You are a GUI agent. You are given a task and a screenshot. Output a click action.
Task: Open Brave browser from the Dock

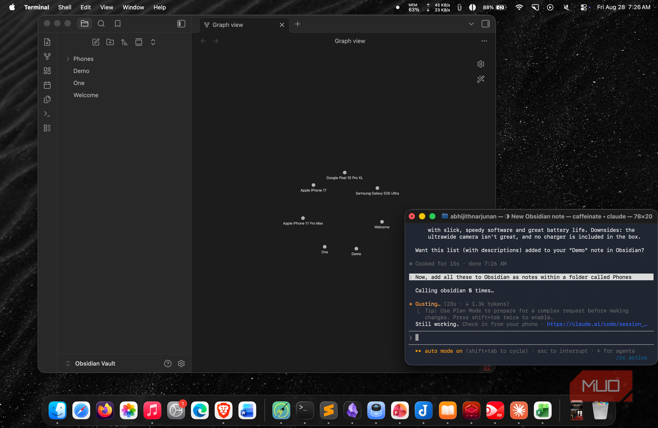click(223, 410)
